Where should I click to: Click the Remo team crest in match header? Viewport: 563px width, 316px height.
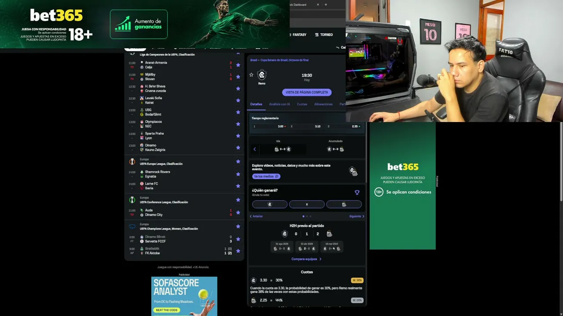pos(262,75)
